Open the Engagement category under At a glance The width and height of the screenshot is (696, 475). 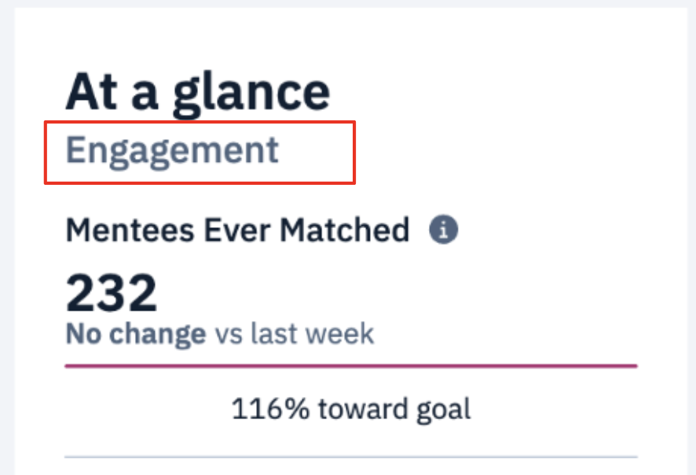tap(171, 152)
